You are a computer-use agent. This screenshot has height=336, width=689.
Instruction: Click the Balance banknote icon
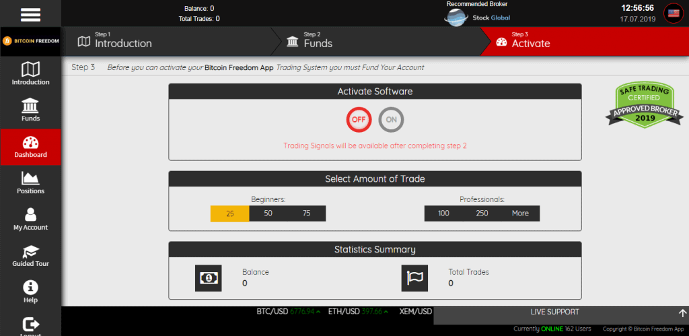click(x=209, y=278)
